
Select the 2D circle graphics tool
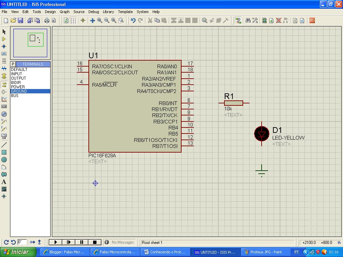coord(4,160)
